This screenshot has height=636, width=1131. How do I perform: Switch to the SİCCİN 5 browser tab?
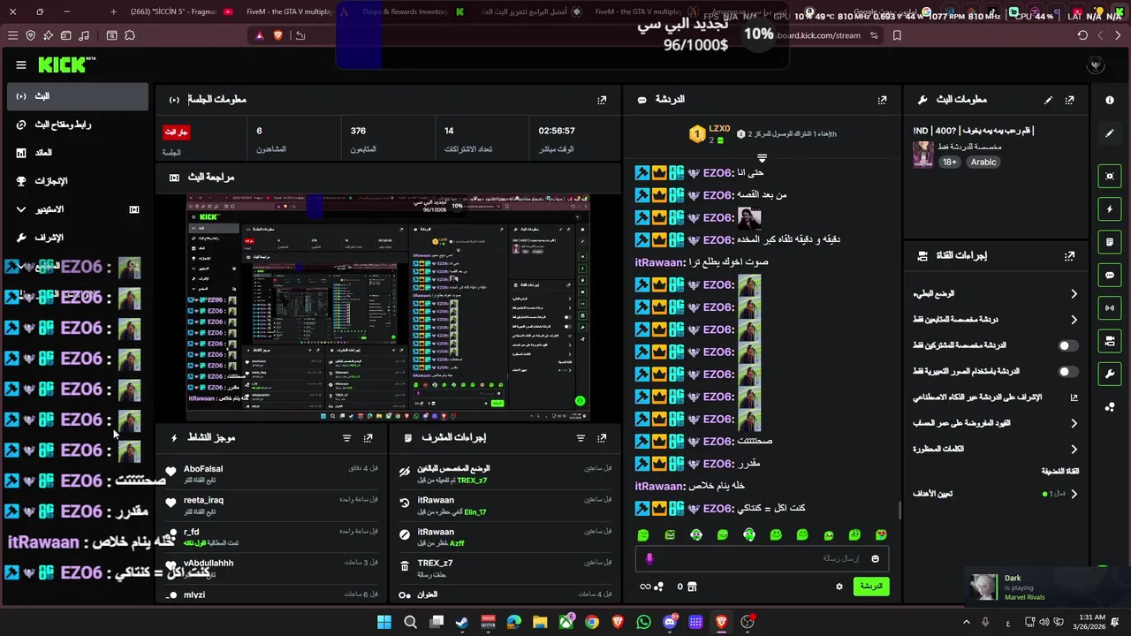tap(179, 11)
